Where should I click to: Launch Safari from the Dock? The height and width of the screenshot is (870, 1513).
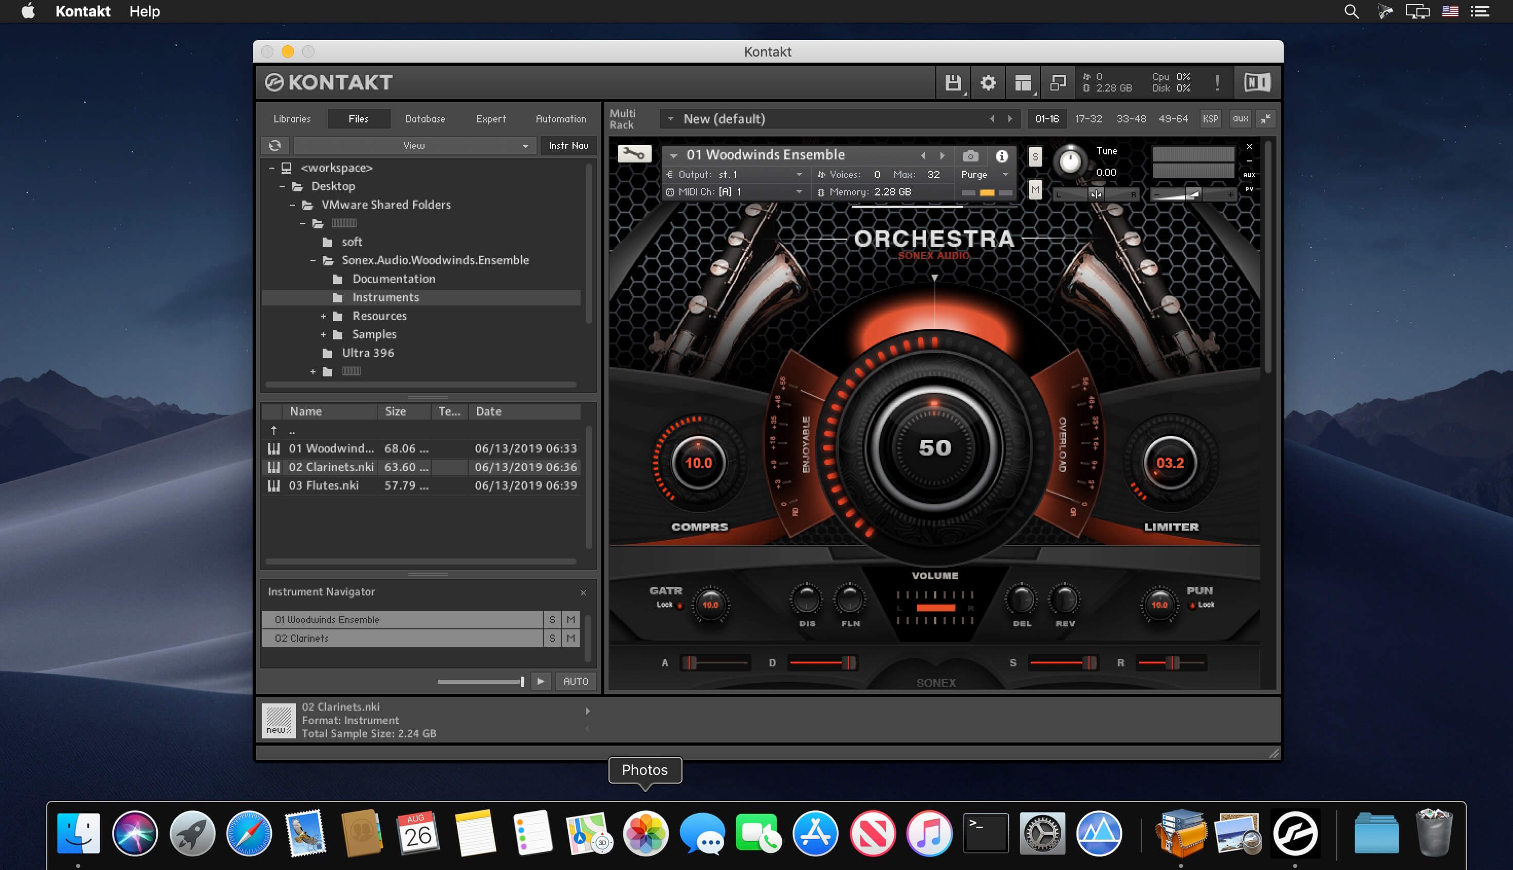248,833
